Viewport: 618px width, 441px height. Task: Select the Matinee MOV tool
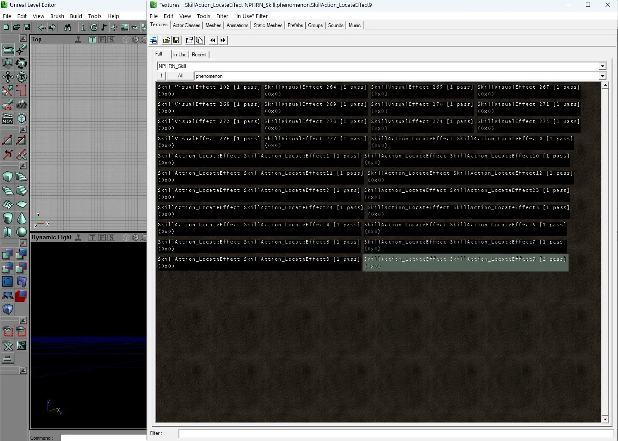(x=8, y=118)
